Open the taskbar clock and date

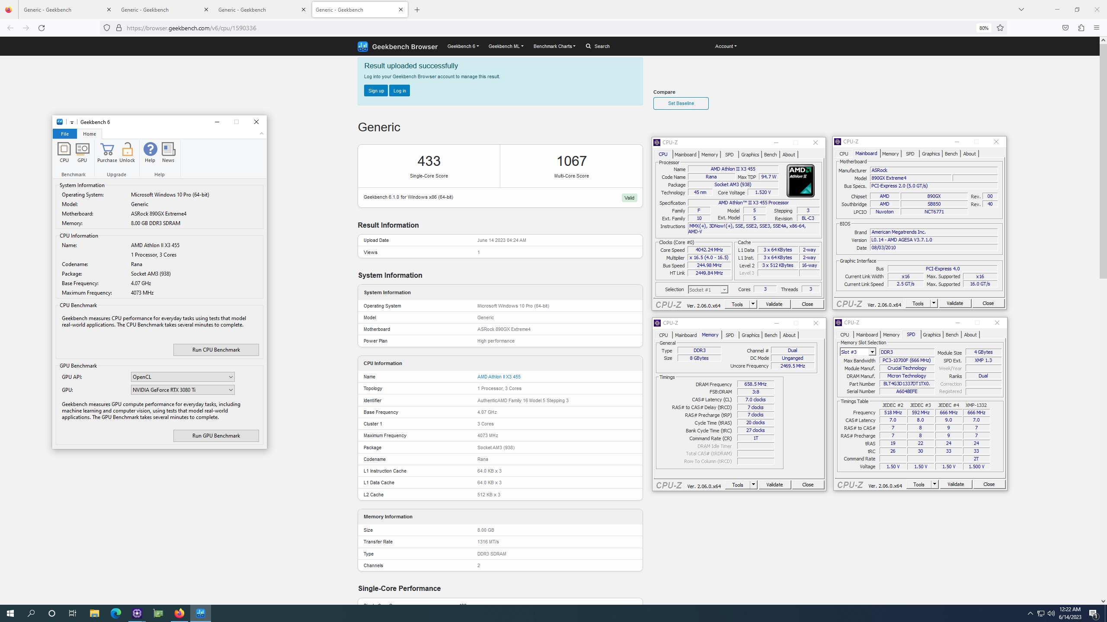(x=1070, y=613)
